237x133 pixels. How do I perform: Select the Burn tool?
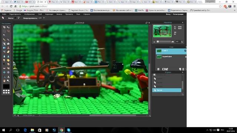(8, 64)
